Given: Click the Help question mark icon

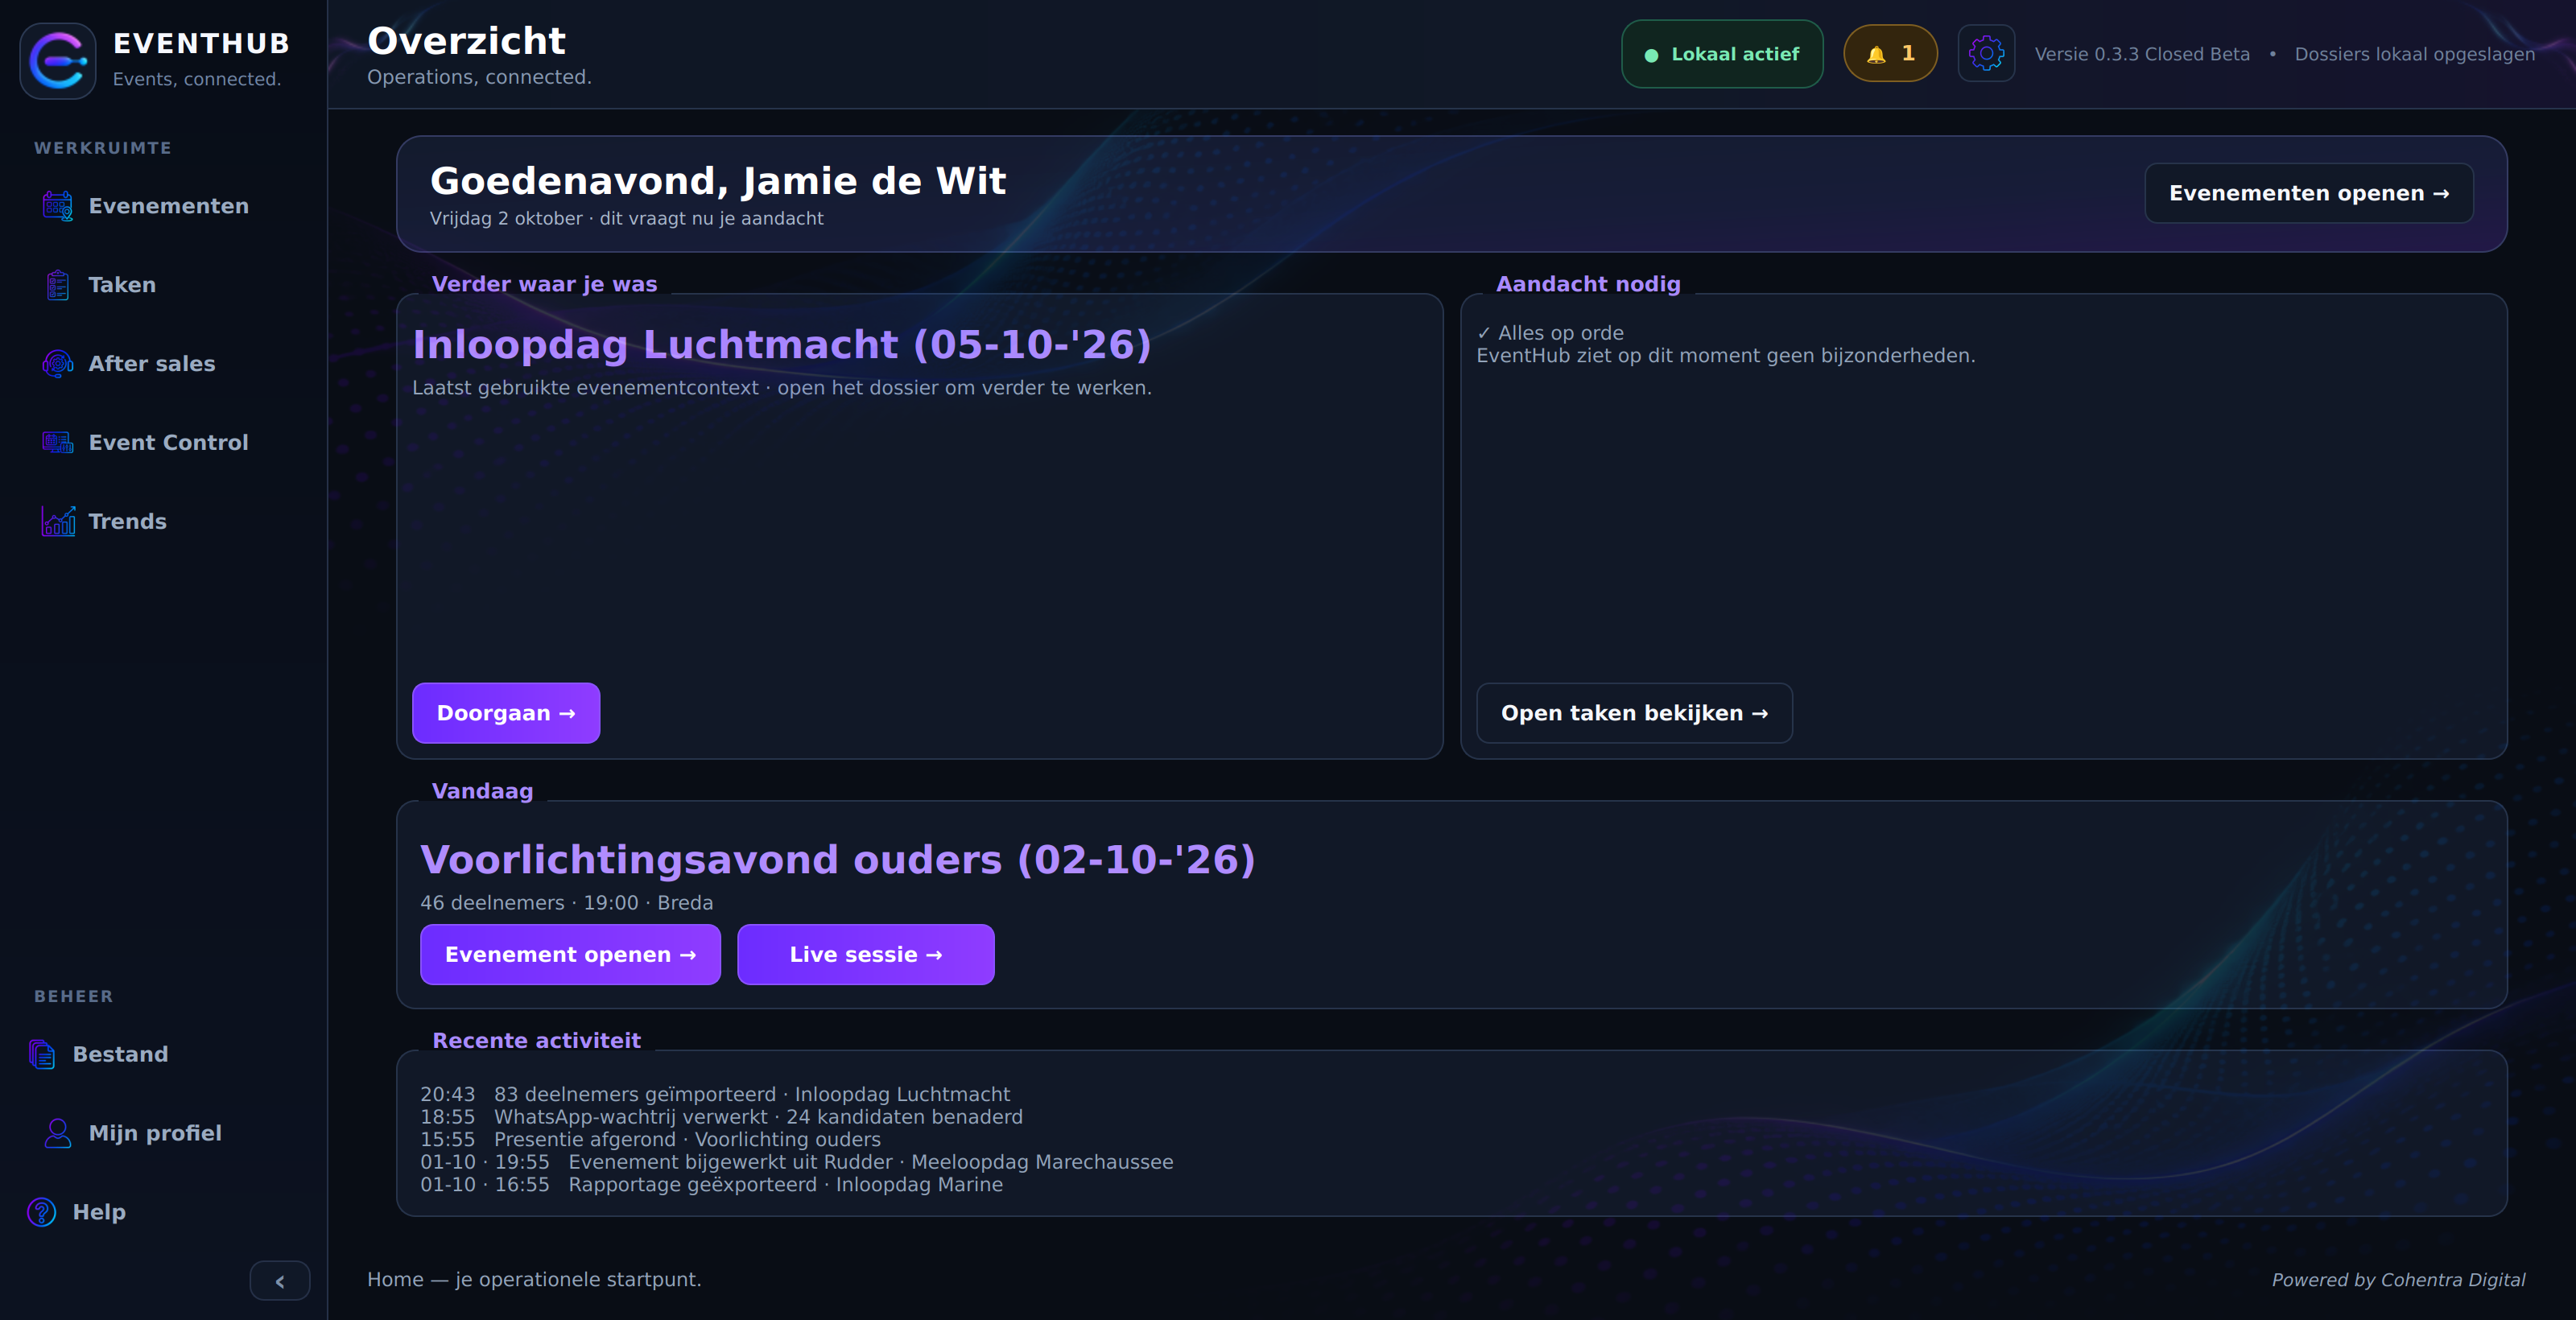Looking at the screenshot, I should click(42, 1212).
